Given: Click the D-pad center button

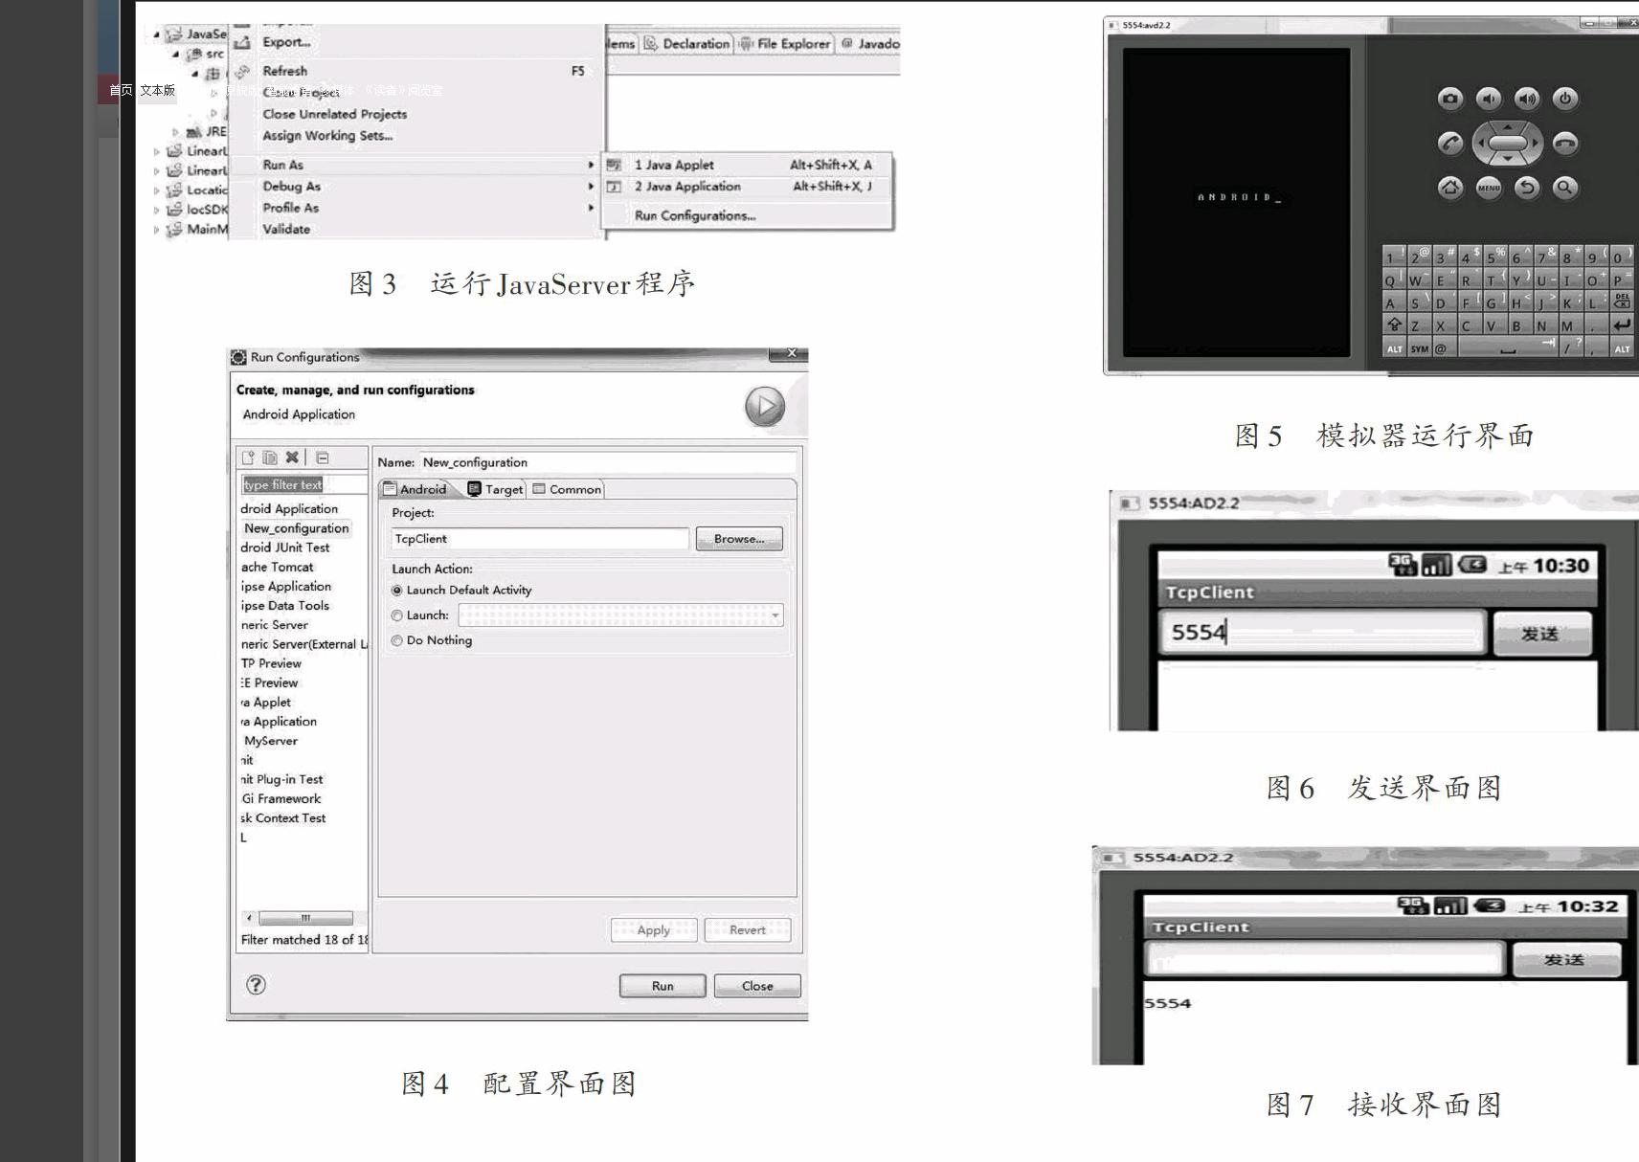Looking at the screenshot, I should 1508,144.
